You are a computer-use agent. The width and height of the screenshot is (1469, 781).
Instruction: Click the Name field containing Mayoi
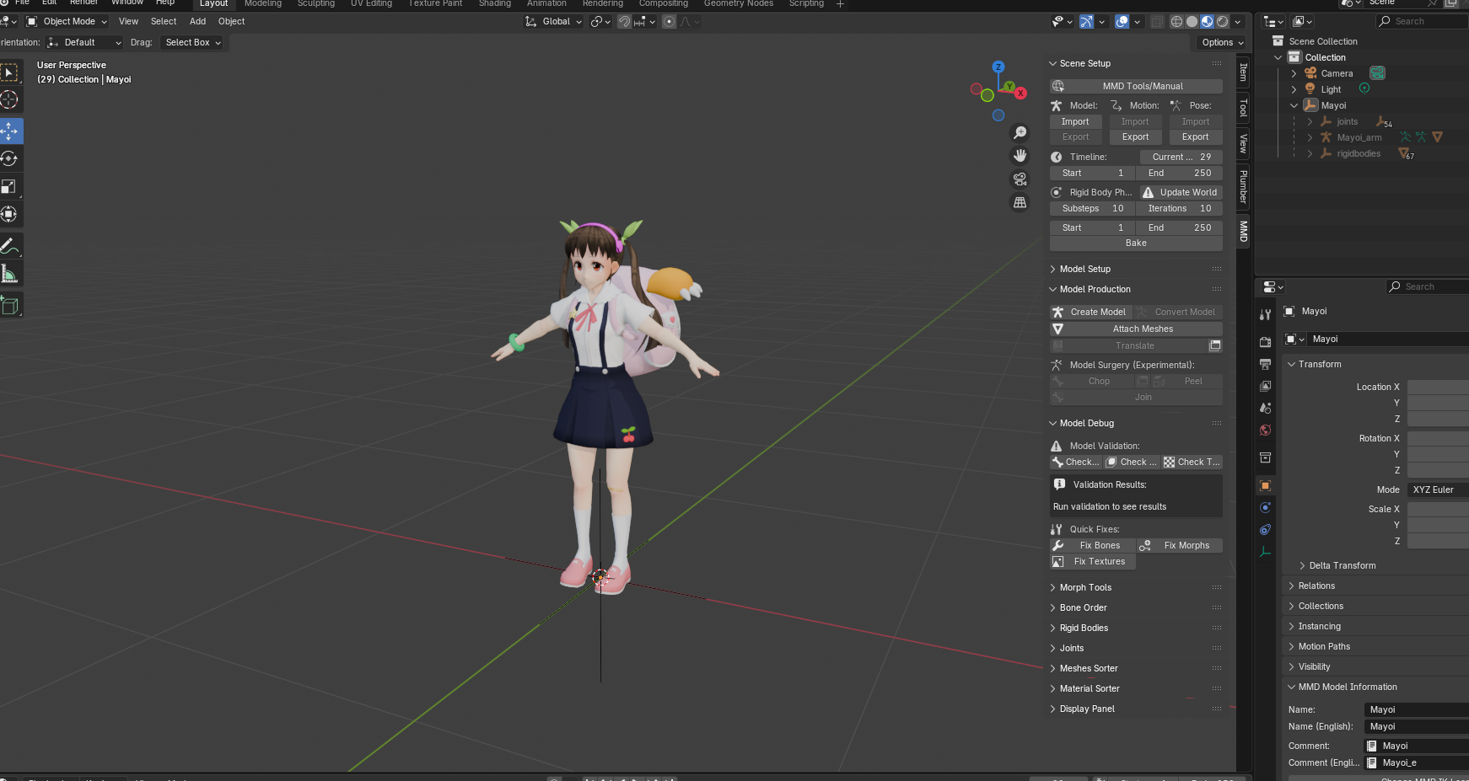coord(1417,709)
